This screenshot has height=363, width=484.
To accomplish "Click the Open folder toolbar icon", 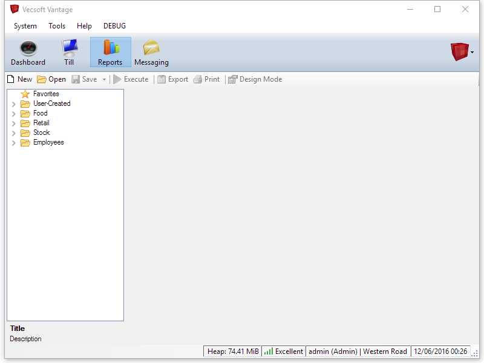I will pos(42,79).
